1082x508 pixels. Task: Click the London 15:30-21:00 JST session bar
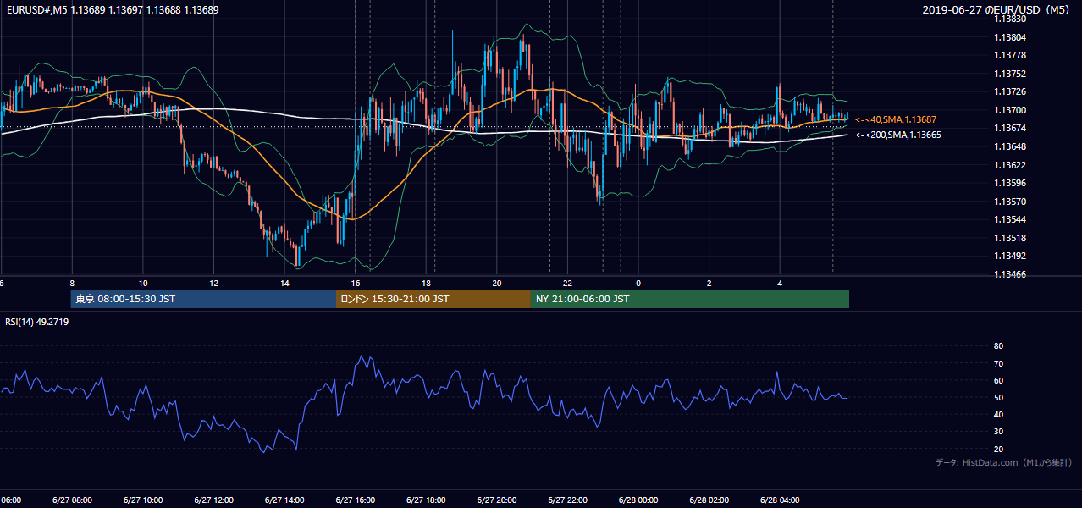click(433, 299)
